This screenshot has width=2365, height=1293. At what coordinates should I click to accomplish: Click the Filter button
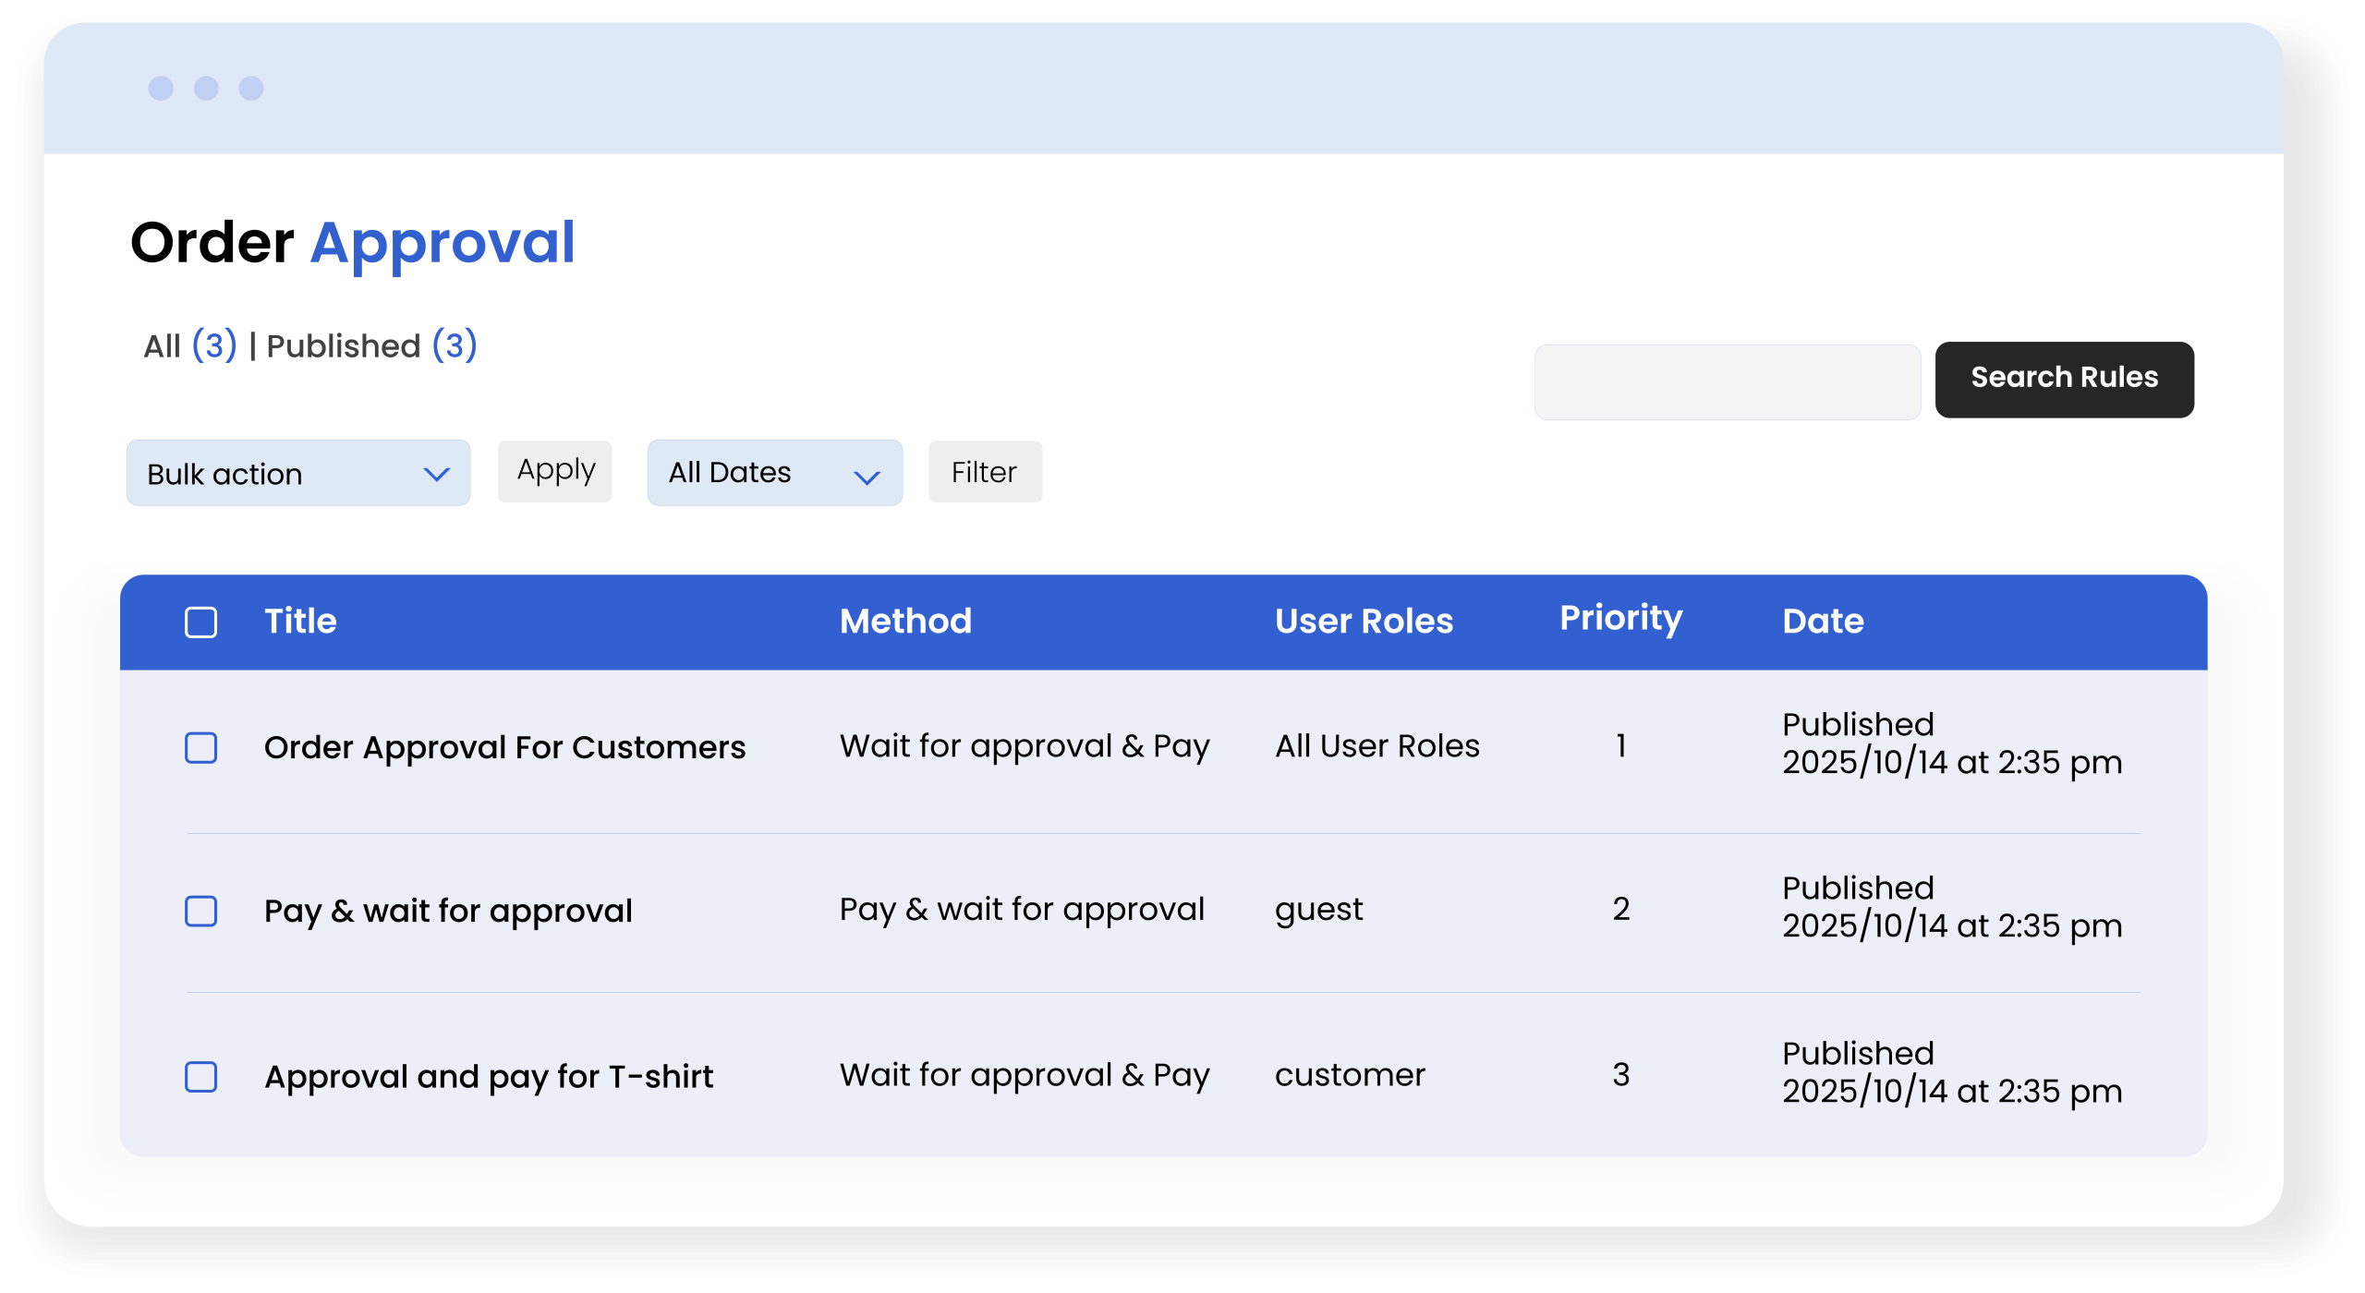click(984, 472)
